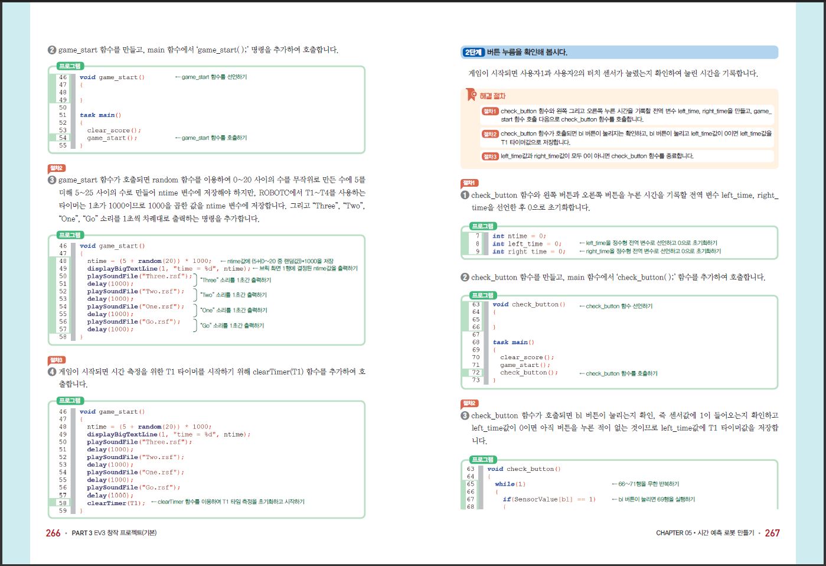Click page number 266
Image resolution: width=826 pixels, height=566 pixels.
(x=53, y=533)
